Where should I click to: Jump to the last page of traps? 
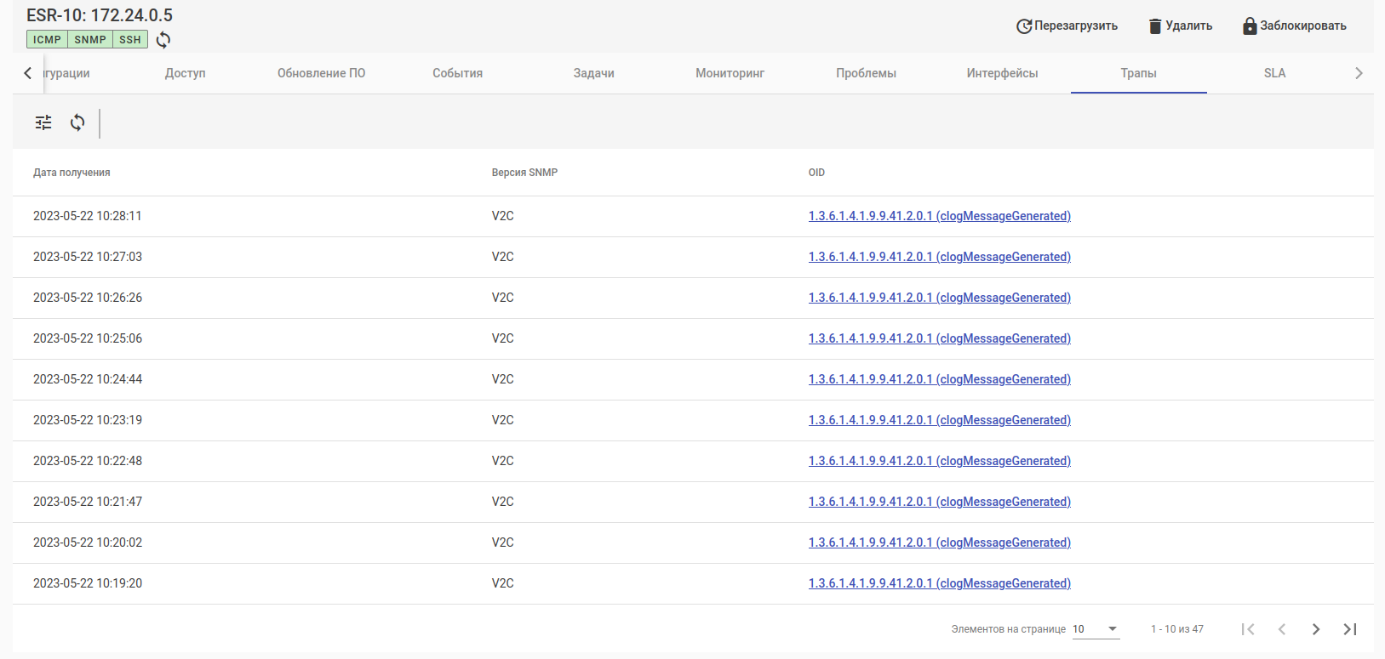click(x=1349, y=629)
